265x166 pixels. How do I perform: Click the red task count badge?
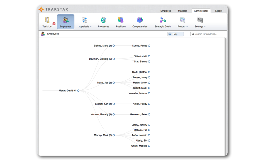coord(54,24)
